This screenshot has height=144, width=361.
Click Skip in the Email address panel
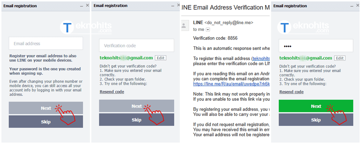[x=46, y=122]
